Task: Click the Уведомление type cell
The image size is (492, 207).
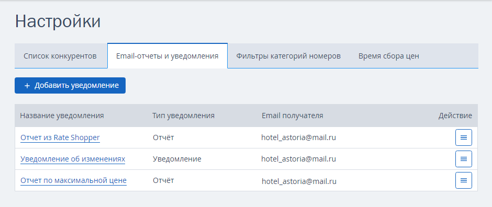Action: (x=177, y=159)
